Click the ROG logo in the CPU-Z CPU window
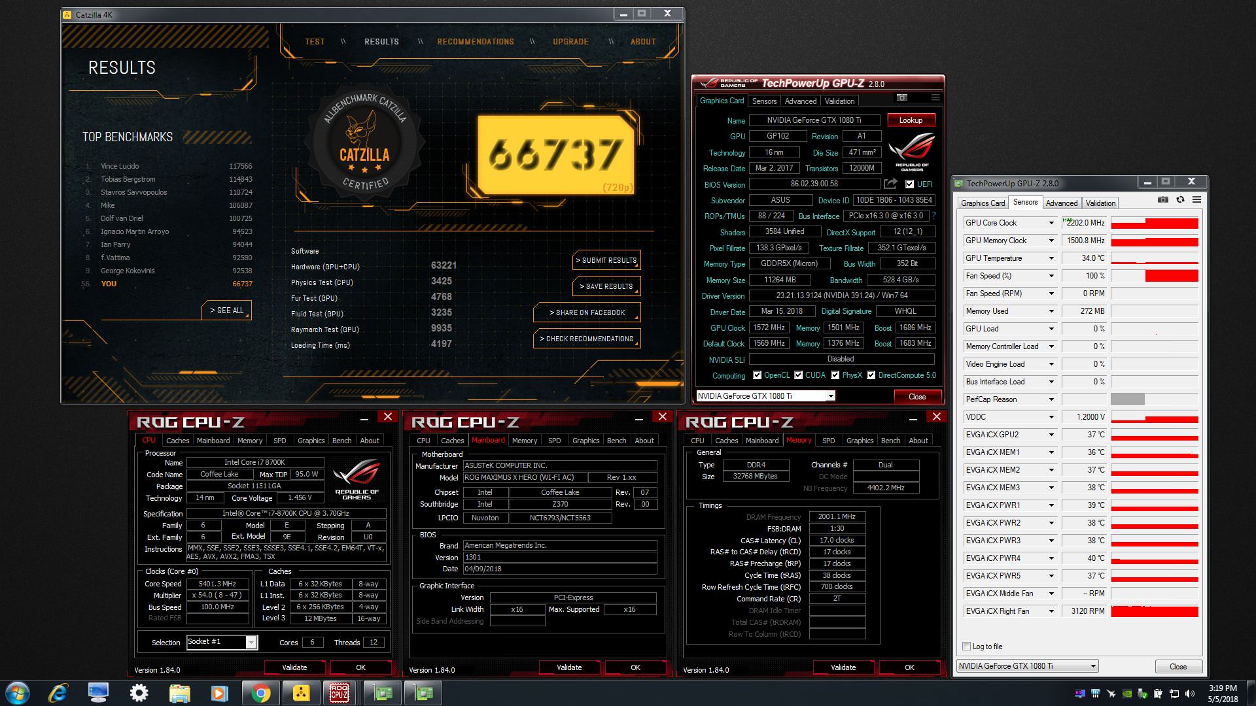The image size is (1256, 706). click(357, 479)
